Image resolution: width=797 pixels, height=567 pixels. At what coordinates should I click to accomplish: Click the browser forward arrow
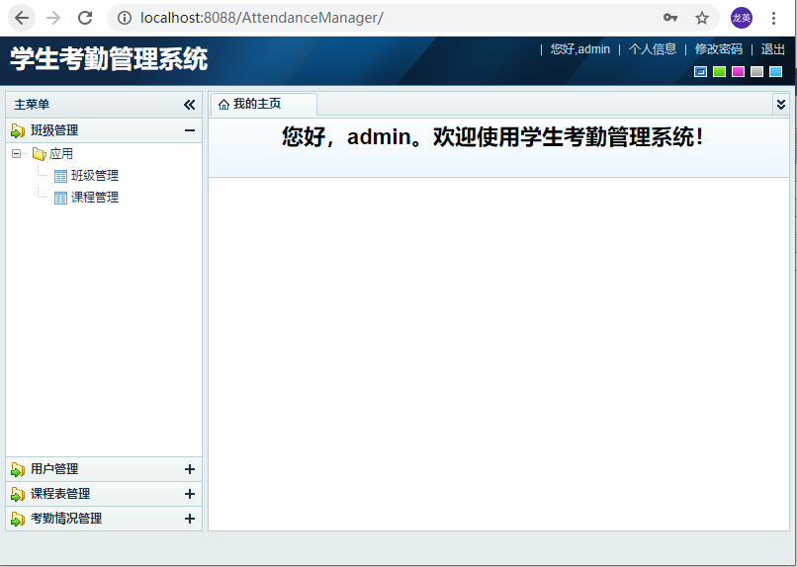[x=52, y=18]
